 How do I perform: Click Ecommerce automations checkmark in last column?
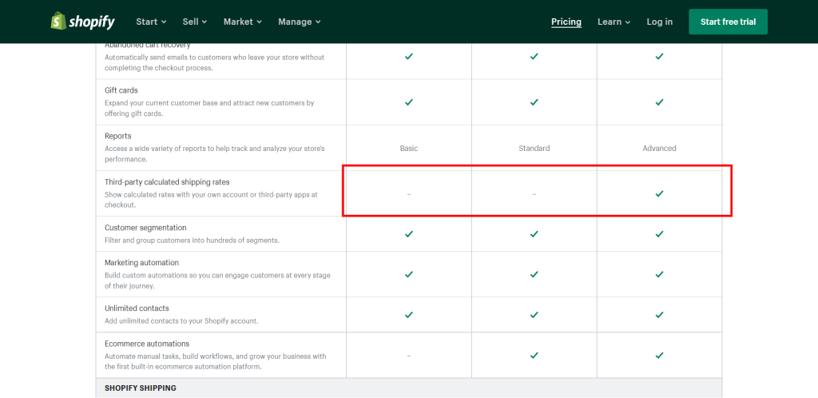(659, 355)
